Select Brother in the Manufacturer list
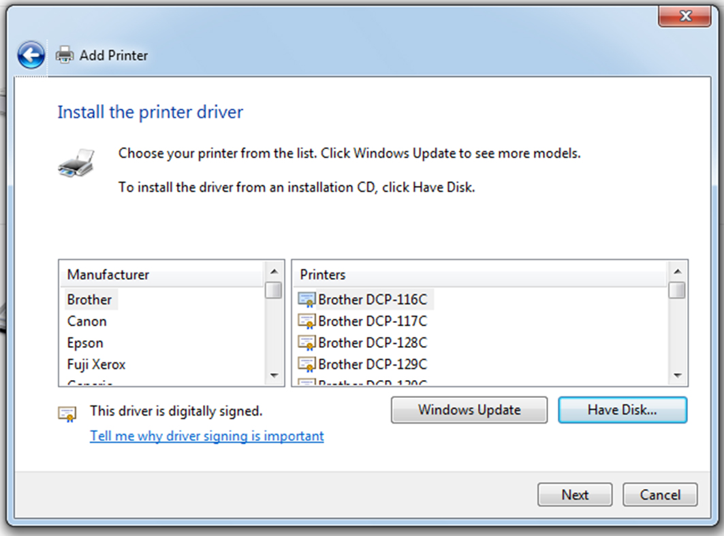This screenshot has width=724, height=536. click(90, 300)
